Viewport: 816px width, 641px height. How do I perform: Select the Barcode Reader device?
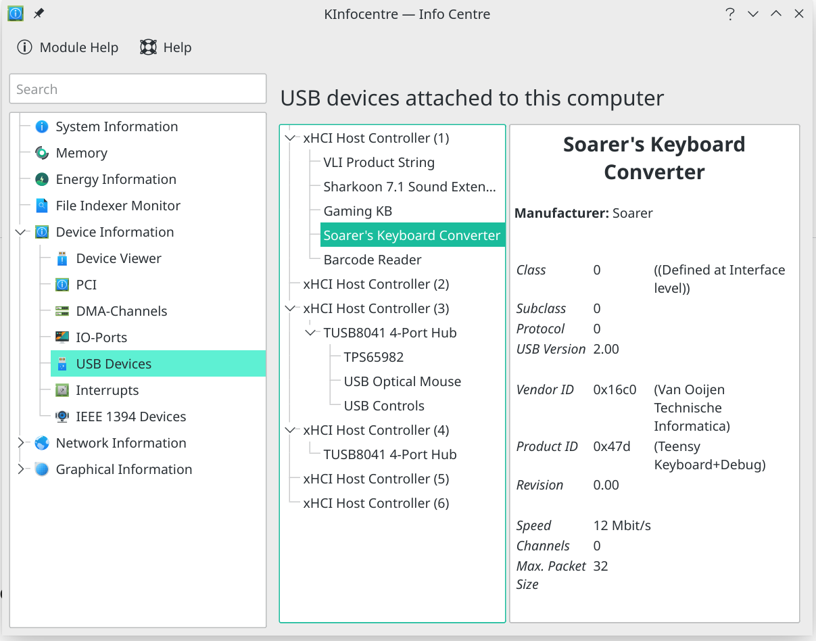point(372,260)
